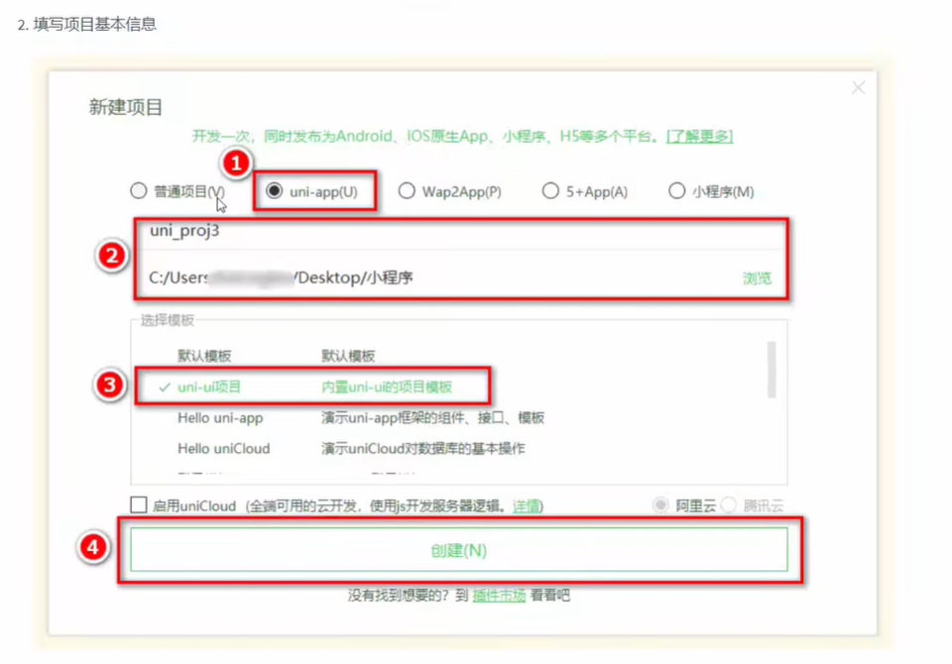Select the 小程序(M) project type
The width and height of the screenshot is (952, 664).
point(676,191)
